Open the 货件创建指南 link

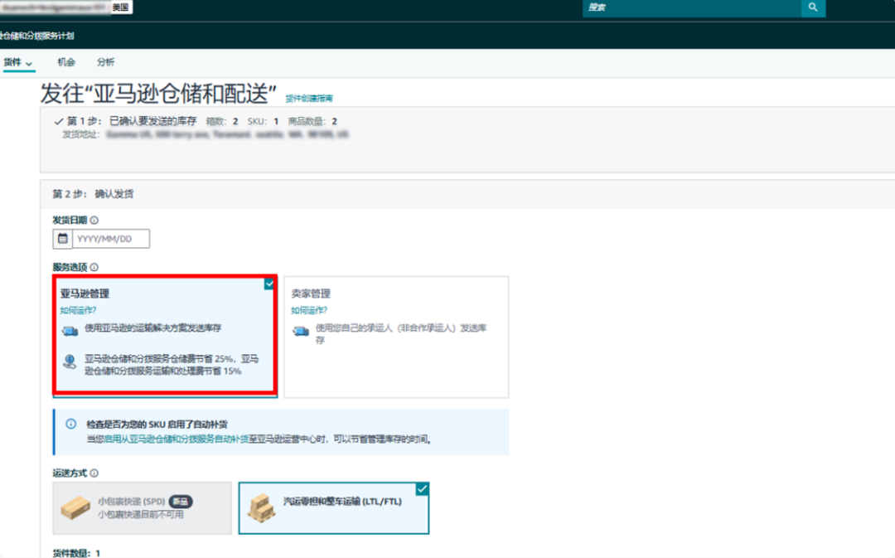coord(310,98)
